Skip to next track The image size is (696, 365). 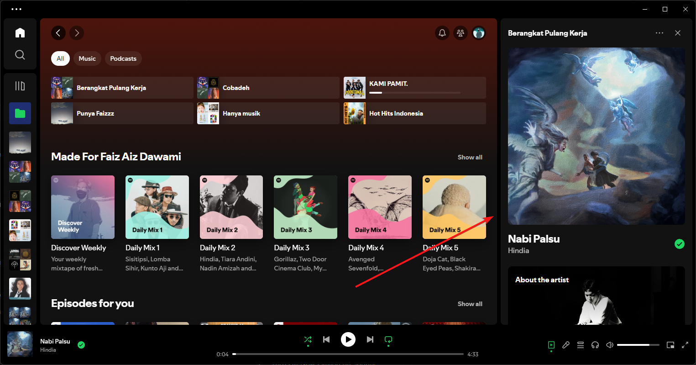pos(370,339)
